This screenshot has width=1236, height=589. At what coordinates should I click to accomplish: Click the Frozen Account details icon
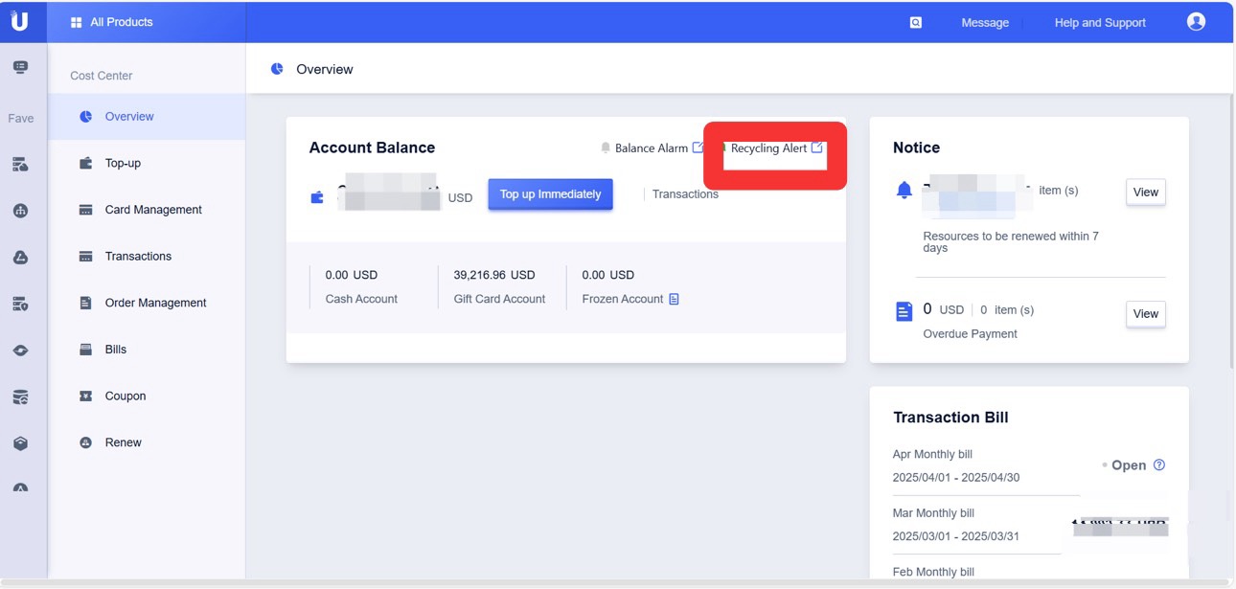point(674,299)
